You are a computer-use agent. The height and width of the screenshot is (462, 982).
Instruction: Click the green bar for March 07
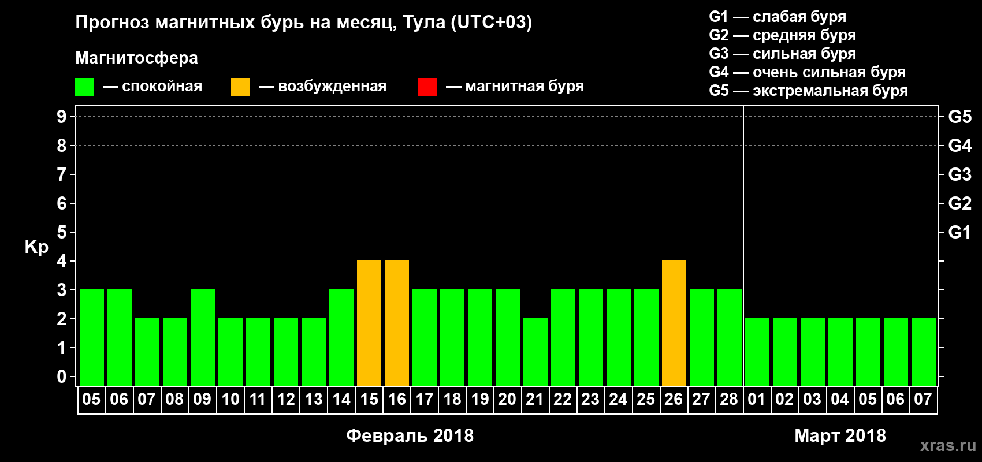tap(924, 352)
